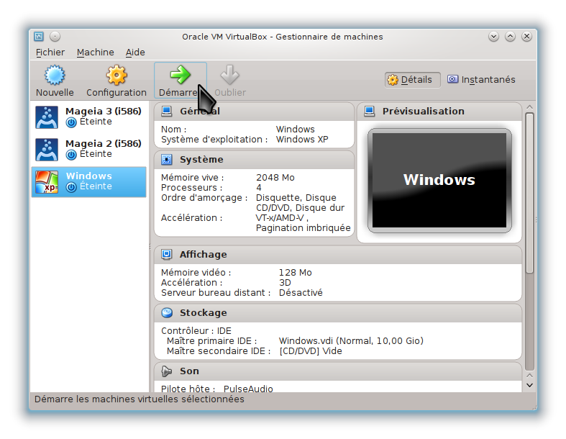This screenshot has width=566, height=439.
Task: Click the Windows XP logo icon
Action: 47,182
